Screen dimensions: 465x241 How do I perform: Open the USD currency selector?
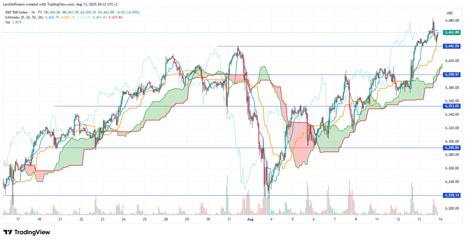pos(450,13)
